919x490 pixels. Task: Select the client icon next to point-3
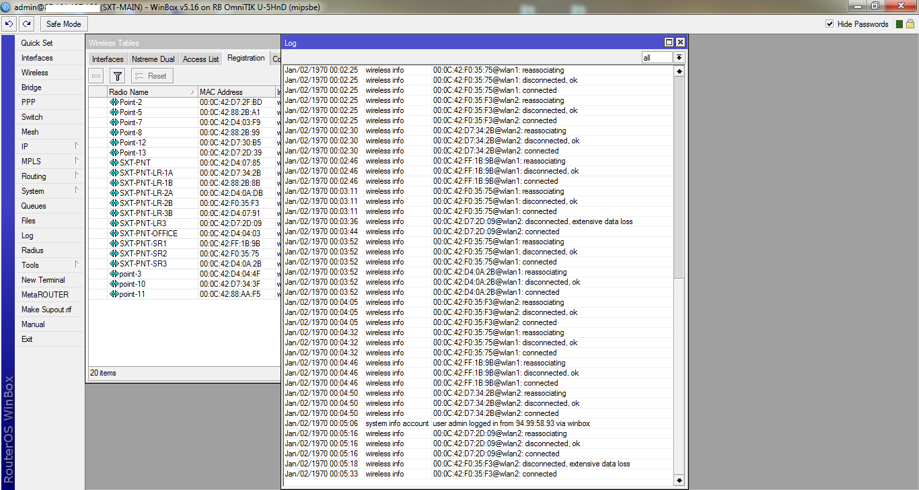point(114,274)
